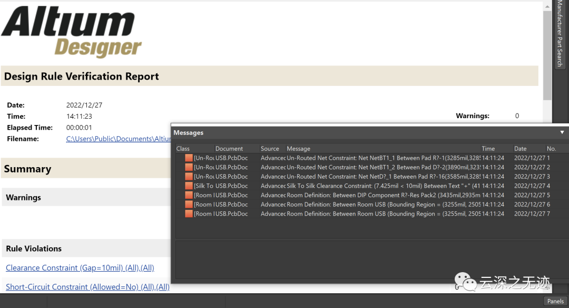Select the Silk To Silk Clearance Constraint message

coord(383,186)
